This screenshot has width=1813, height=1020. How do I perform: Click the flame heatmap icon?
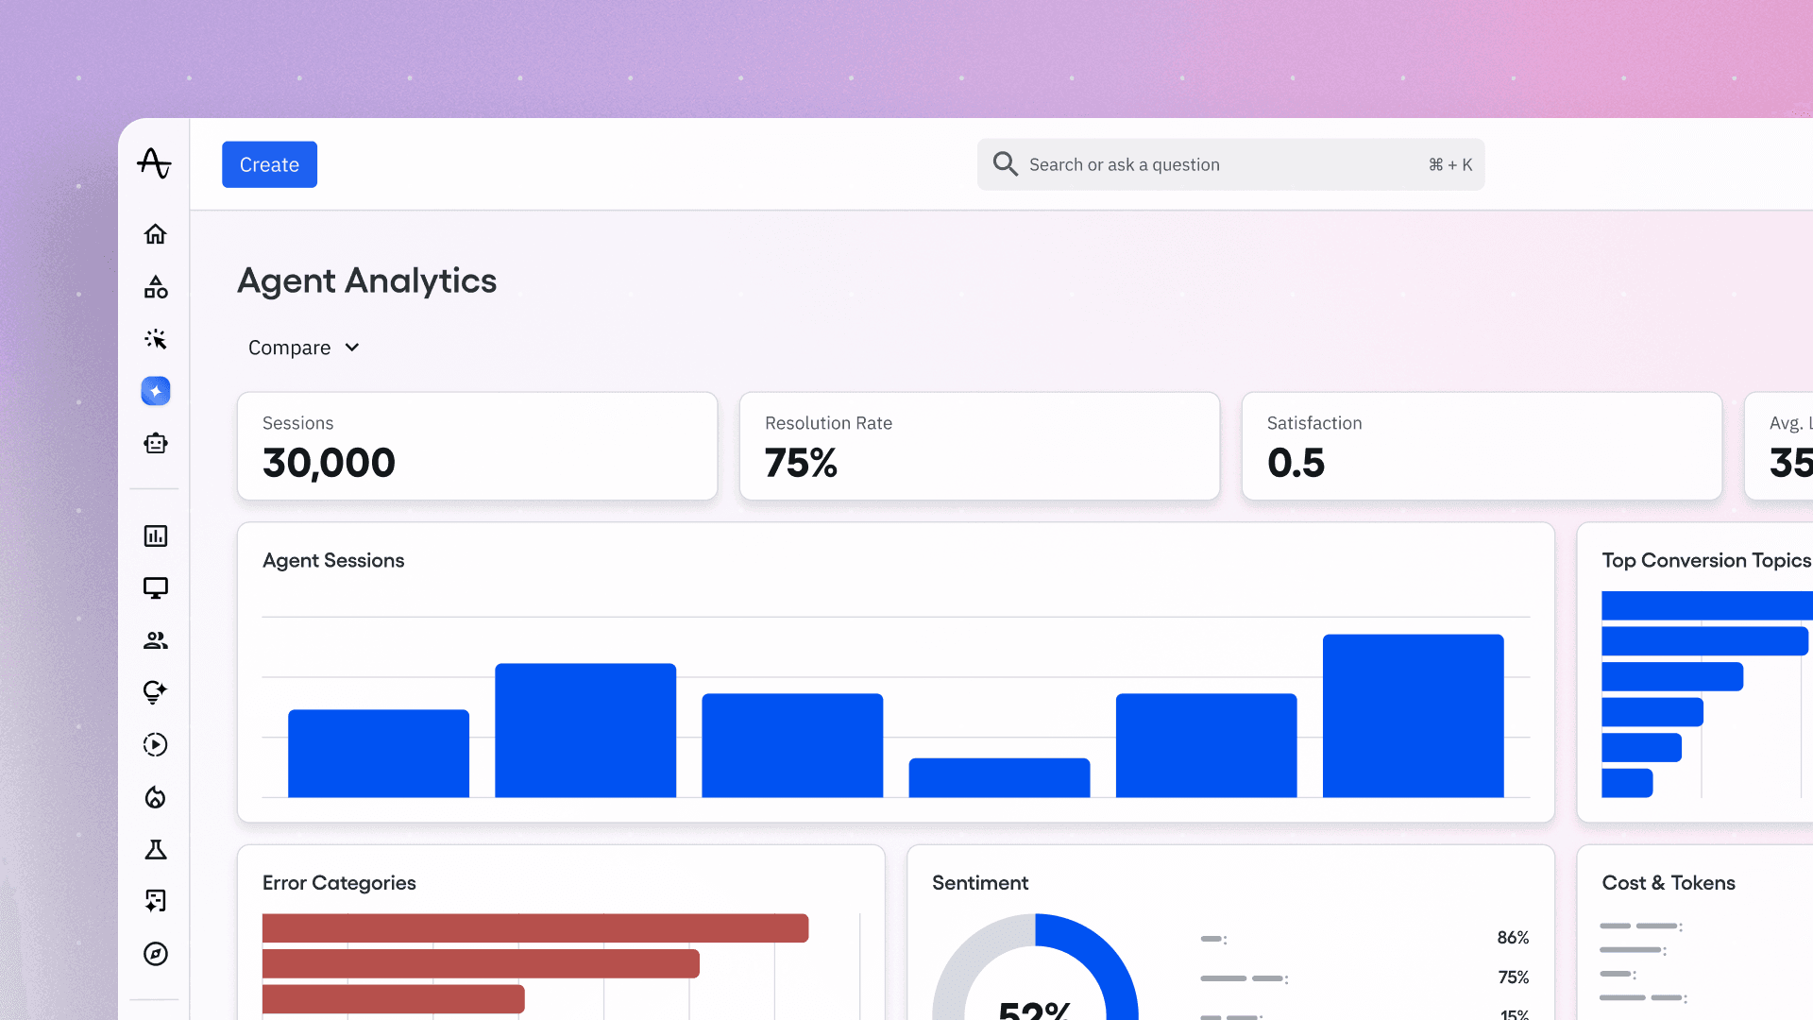click(155, 797)
